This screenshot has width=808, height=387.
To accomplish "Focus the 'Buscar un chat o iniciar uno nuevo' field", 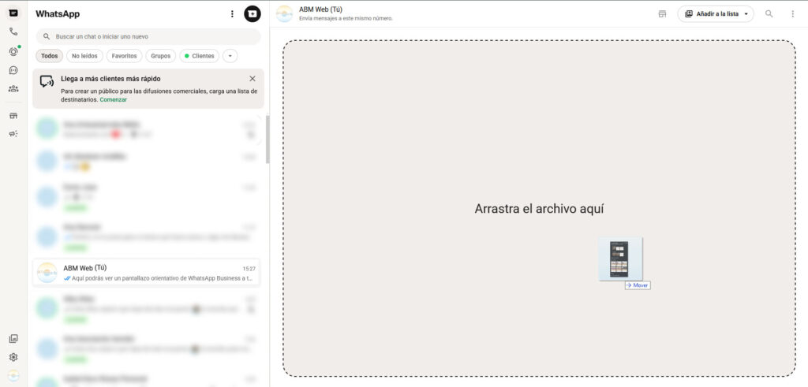I will point(148,36).
